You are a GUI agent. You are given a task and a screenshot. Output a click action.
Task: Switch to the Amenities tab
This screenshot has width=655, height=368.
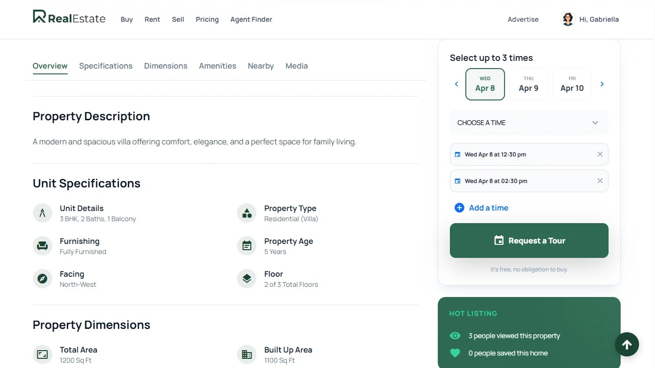tap(217, 66)
